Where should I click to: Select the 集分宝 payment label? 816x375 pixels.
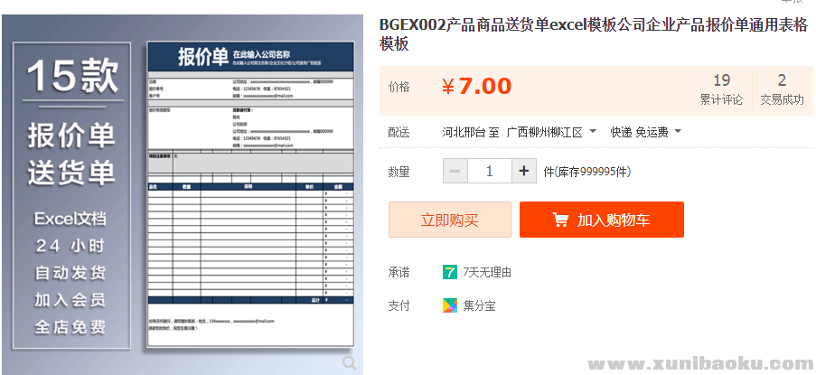point(479,305)
